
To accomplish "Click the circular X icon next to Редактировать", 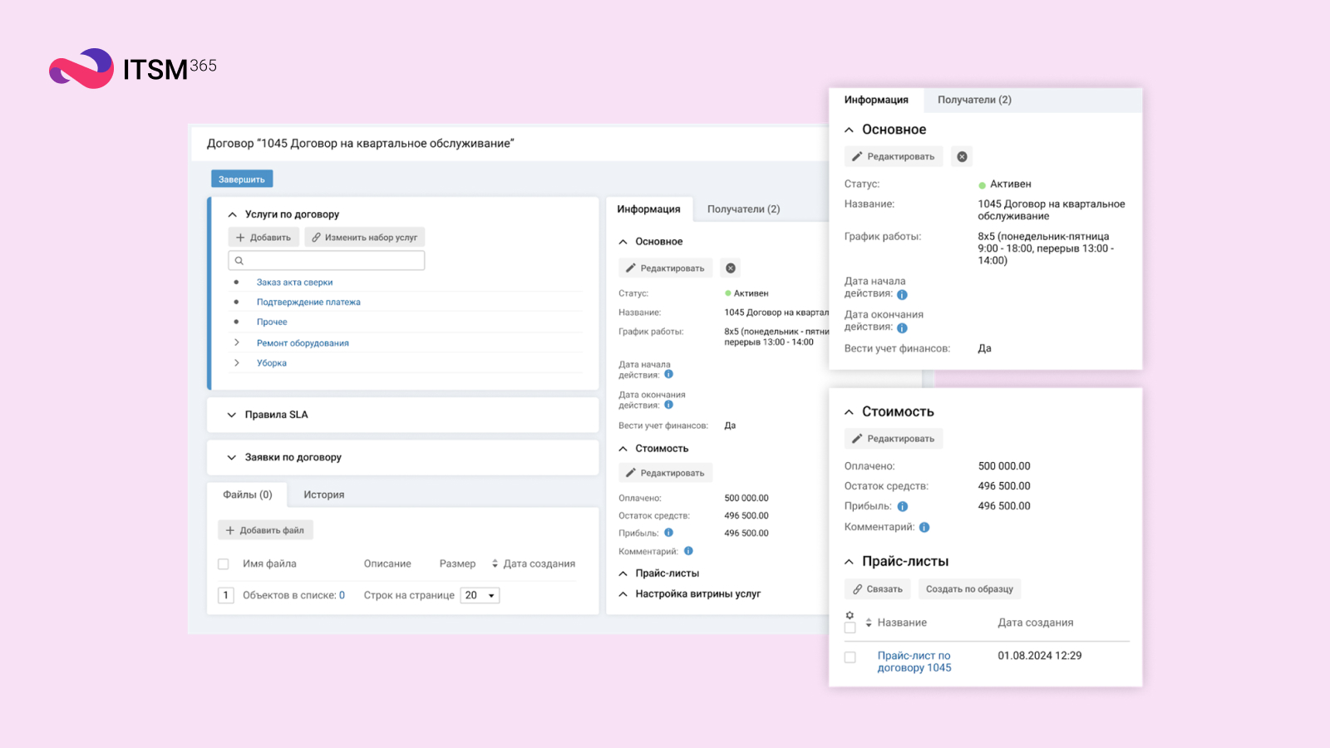I will 962,156.
